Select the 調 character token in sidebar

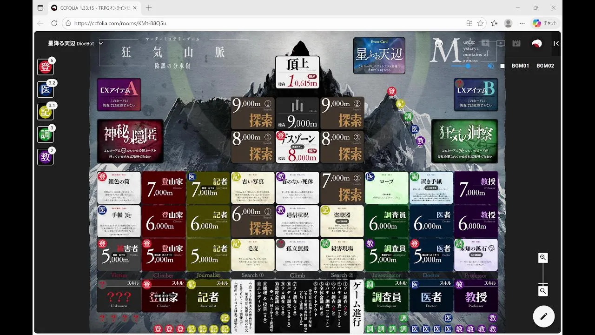(x=46, y=134)
